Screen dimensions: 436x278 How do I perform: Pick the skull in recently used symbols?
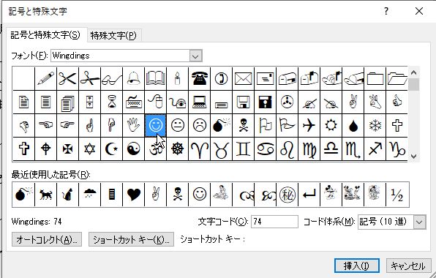(x=178, y=195)
